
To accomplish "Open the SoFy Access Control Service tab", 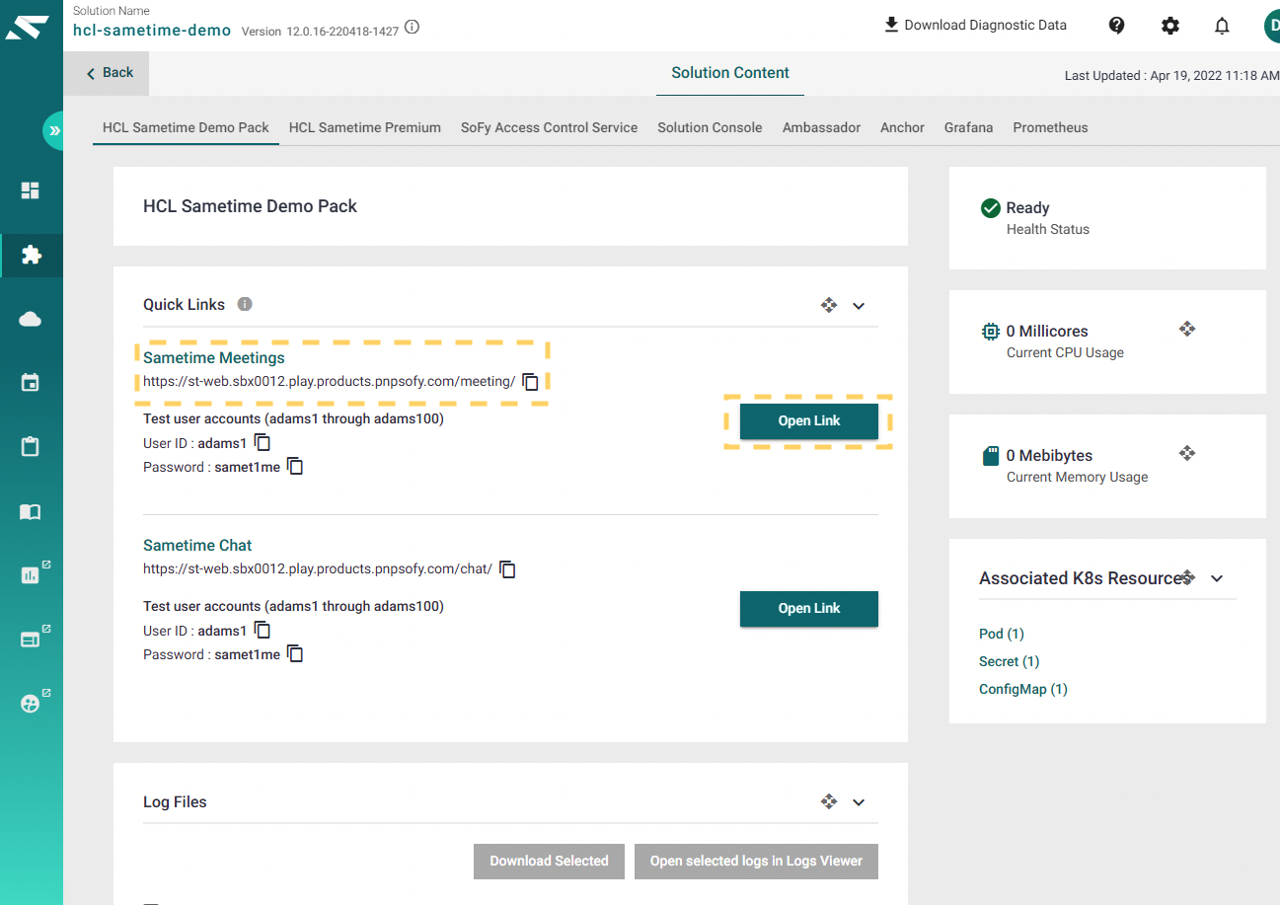I will click(x=549, y=127).
